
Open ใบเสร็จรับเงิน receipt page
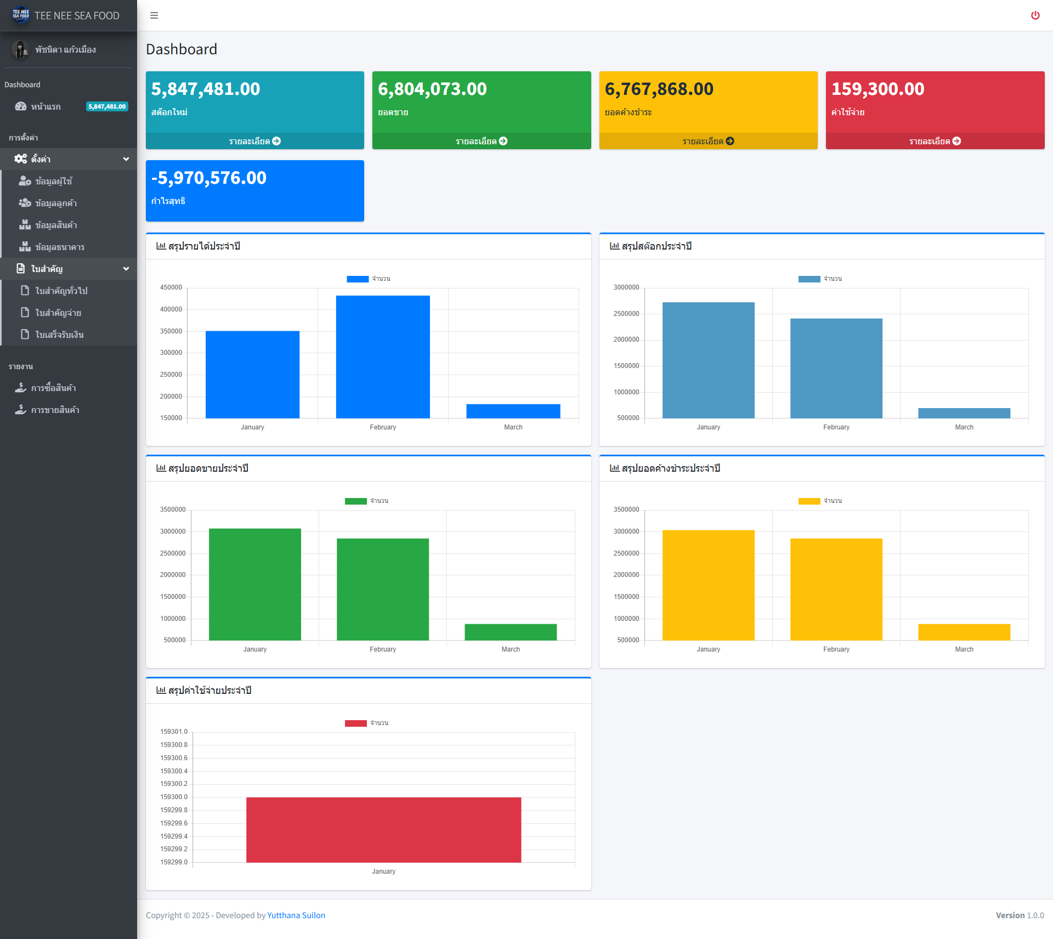[x=59, y=335]
